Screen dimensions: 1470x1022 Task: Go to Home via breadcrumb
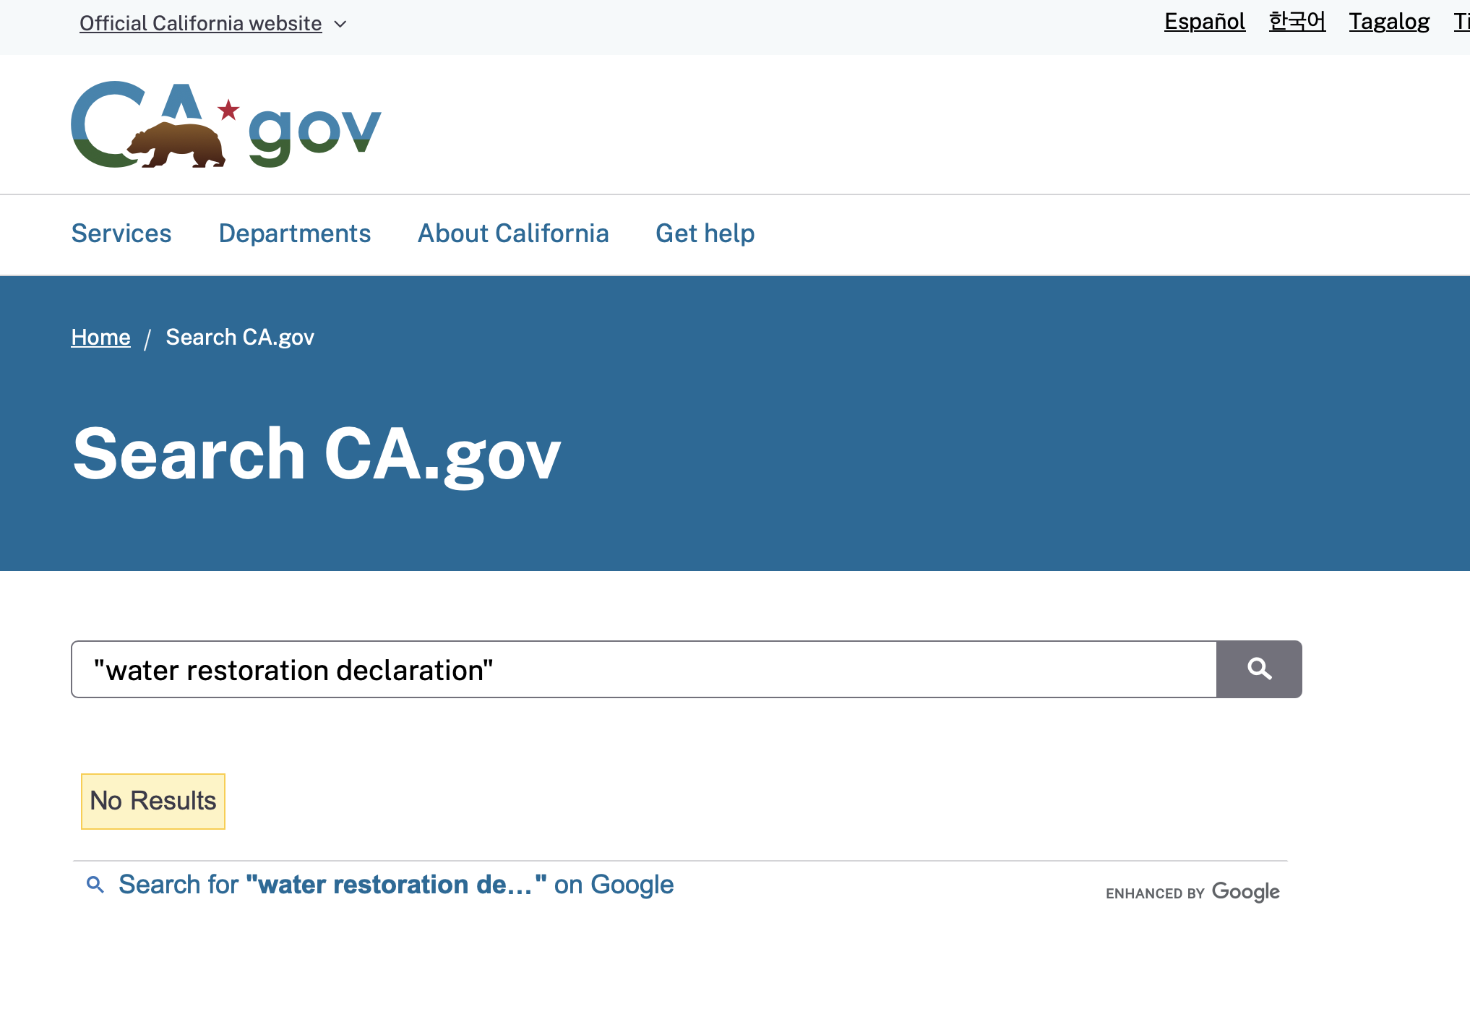(x=100, y=337)
